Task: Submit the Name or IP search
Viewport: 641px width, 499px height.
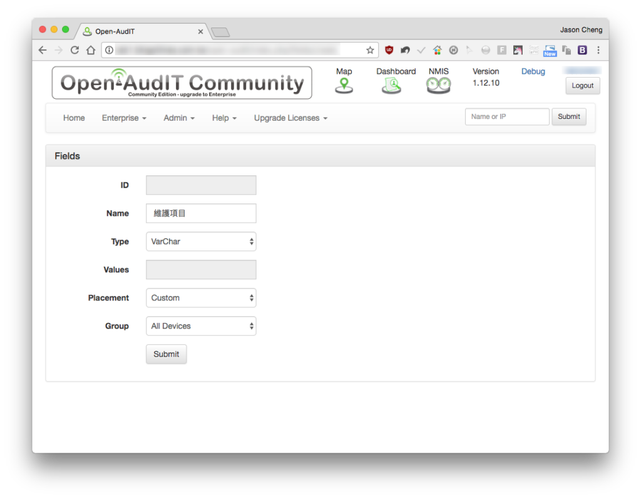Action: [569, 116]
